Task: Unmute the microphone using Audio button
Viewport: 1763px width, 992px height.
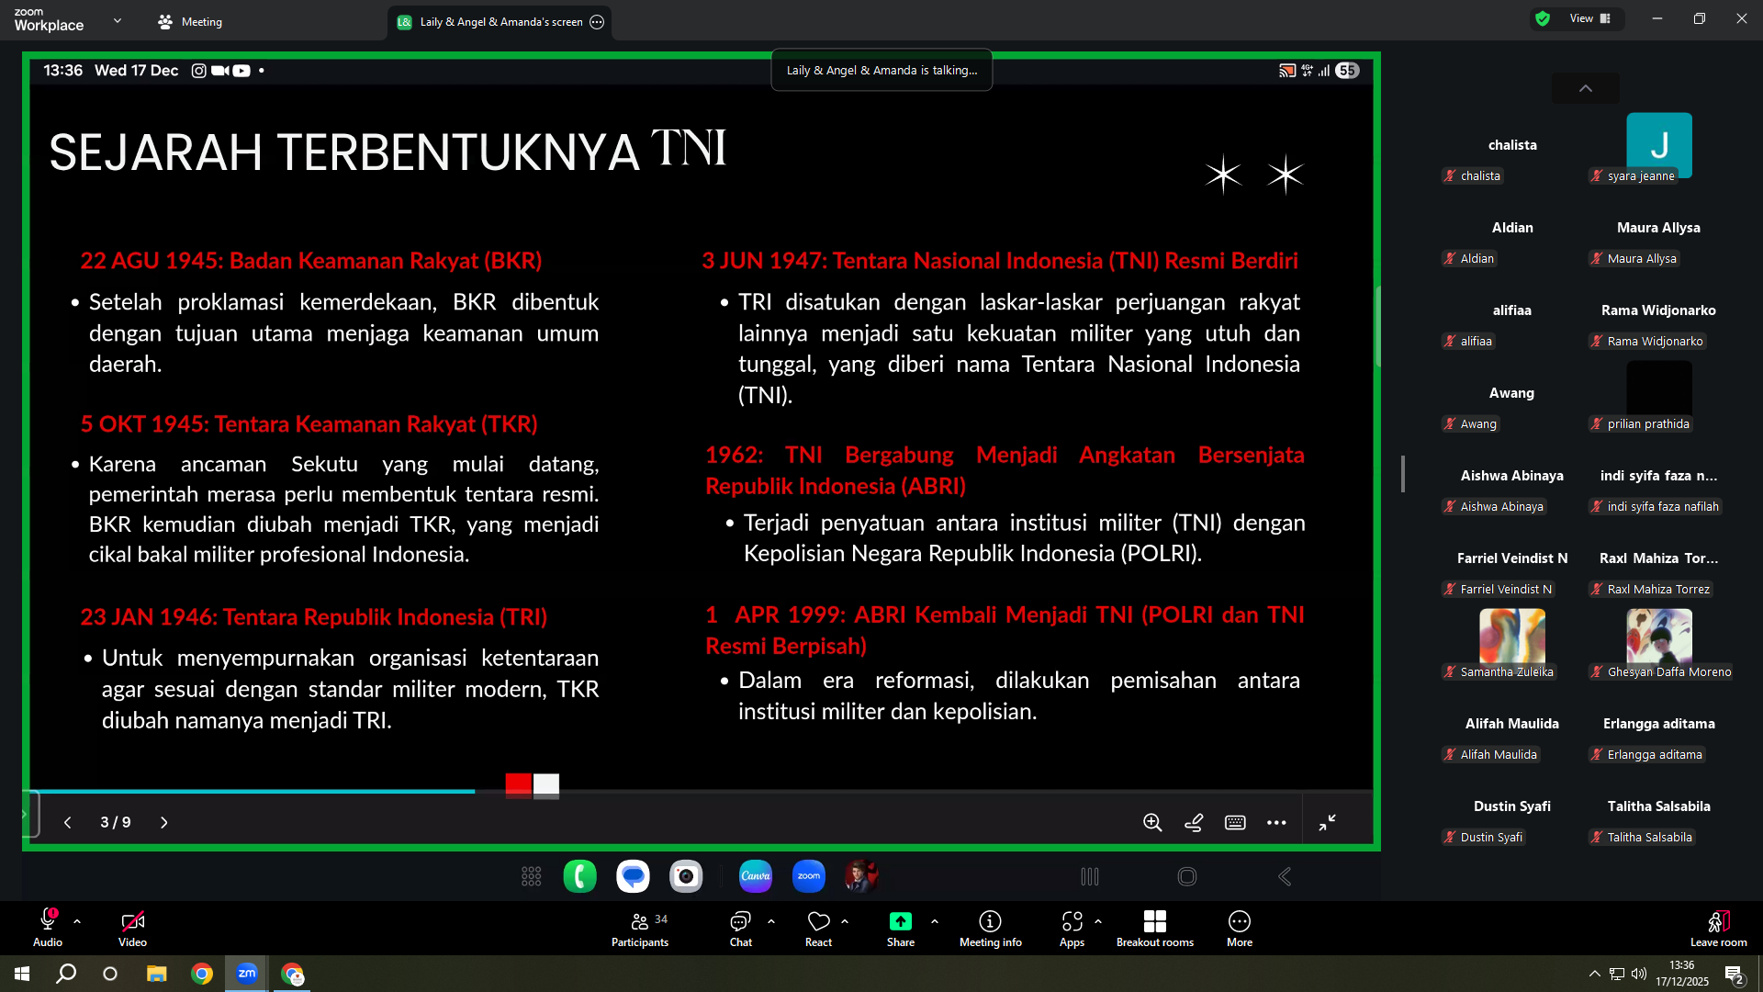Action: [48, 928]
